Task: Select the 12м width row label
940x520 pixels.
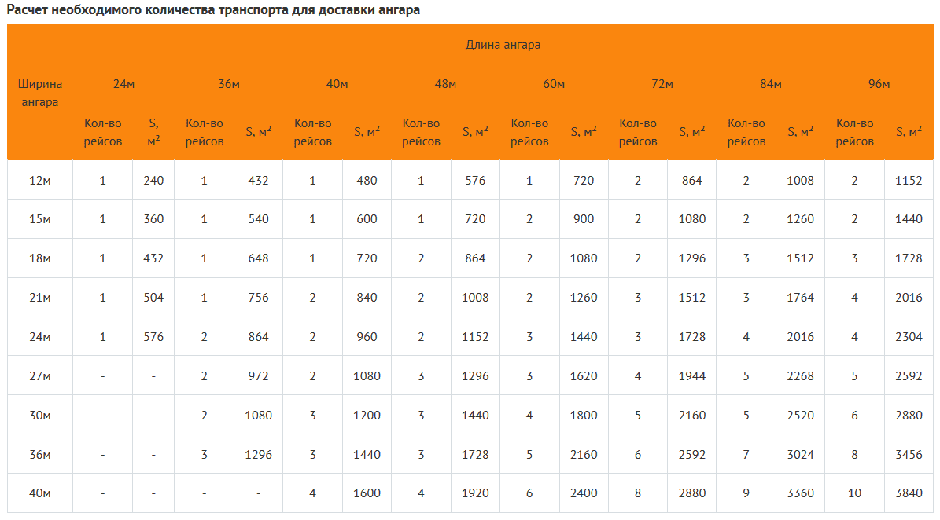Action: tap(40, 181)
